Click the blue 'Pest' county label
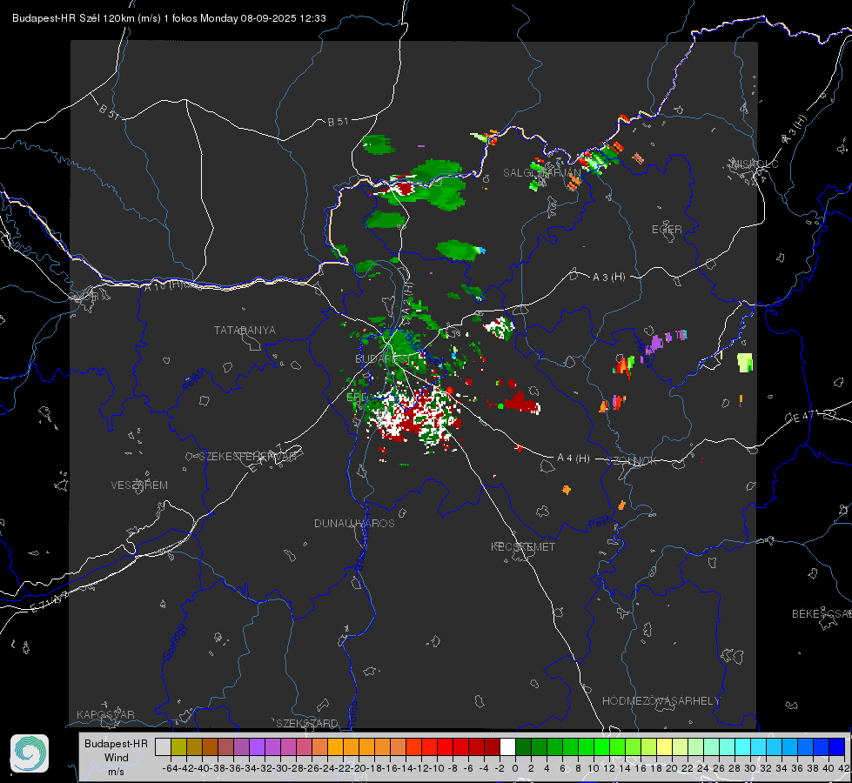This screenshot has width=852, height=783. tap(600, 523)
